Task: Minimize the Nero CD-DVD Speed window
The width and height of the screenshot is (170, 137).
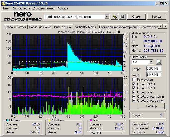Action: 157,3
